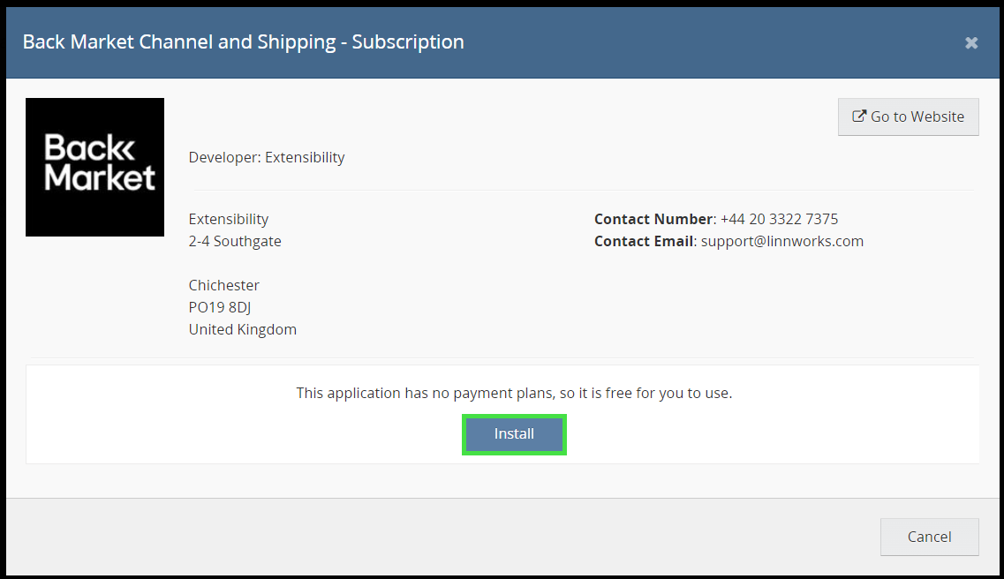Click the support@linnworks.com email address
Viewport: 1004px width, 579px height.
click(781, 241)
